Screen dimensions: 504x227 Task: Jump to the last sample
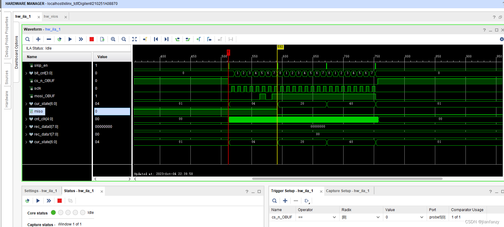(x=167, y=39)
